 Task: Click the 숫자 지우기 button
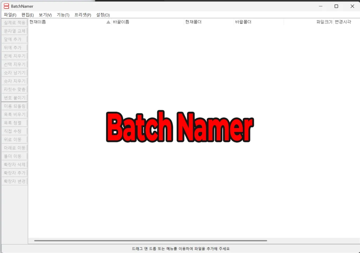click(14, 81)
